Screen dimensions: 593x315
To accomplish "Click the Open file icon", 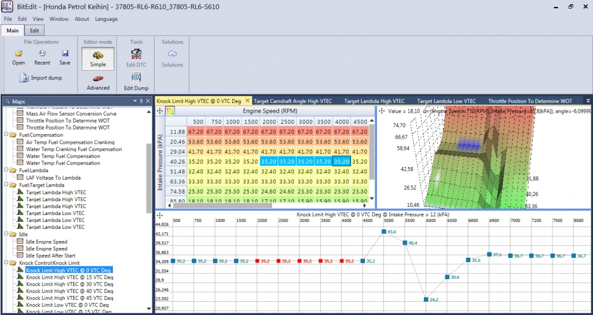I will click(19, 54).
